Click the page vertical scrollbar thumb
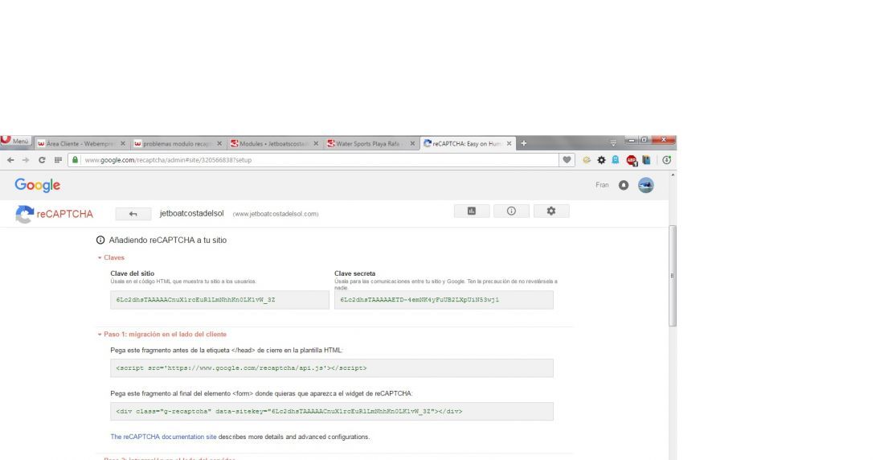This screenshot has width=884, height=460. coord(672,275)
